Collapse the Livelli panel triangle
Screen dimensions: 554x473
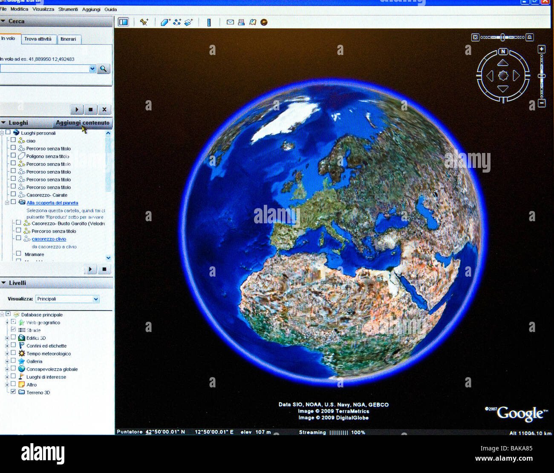click(x=3, y=283)
